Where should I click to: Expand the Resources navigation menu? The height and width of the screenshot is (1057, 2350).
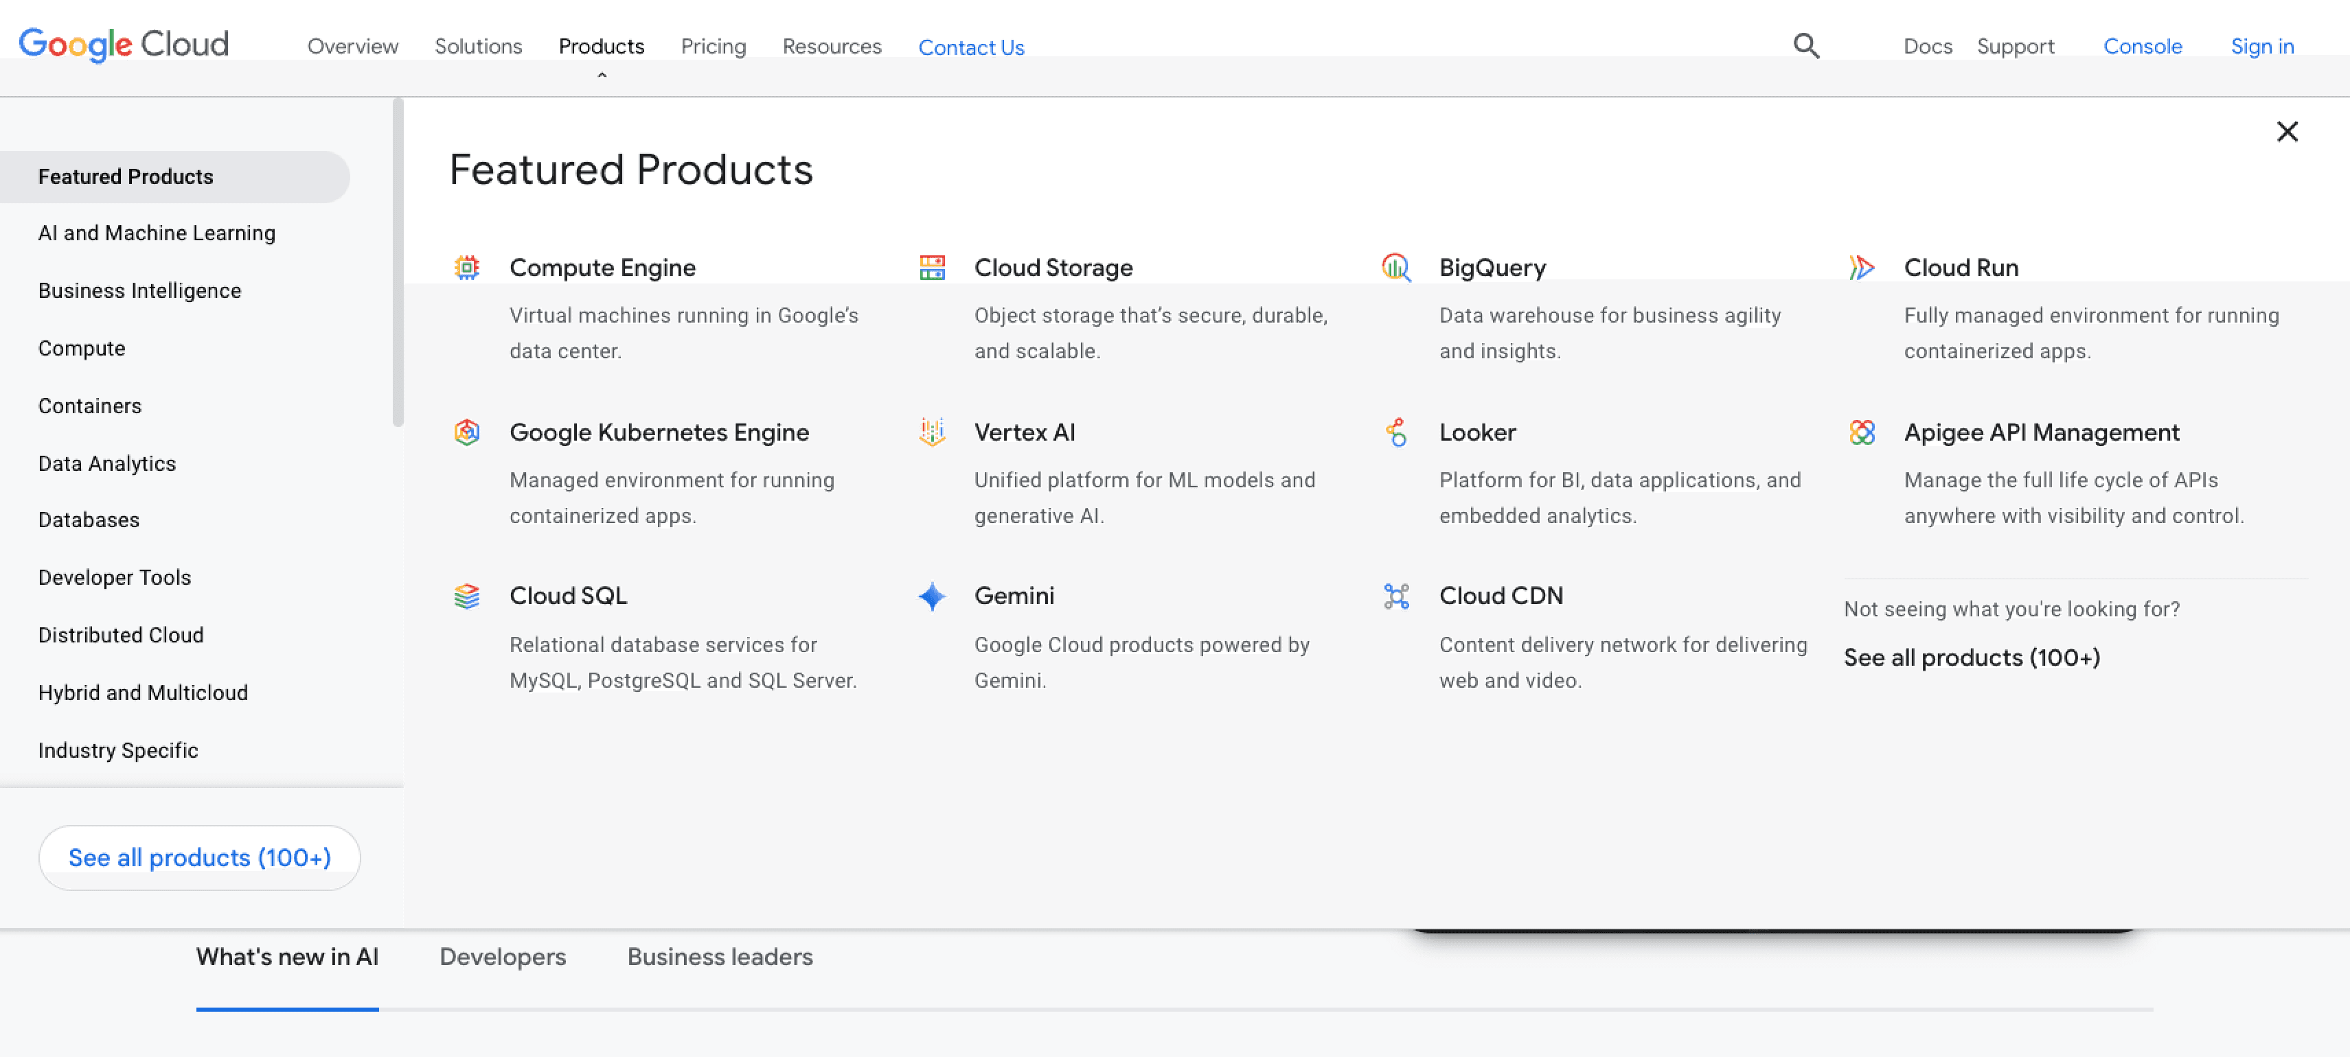tap(831, 47)
